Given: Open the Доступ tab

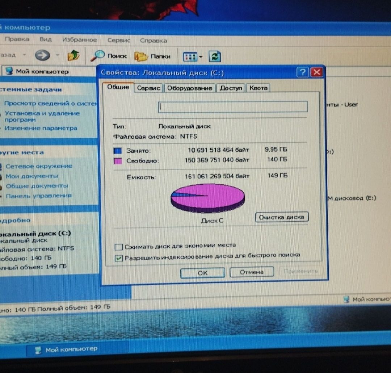Looking at the screenshot, I should (231, 88).
